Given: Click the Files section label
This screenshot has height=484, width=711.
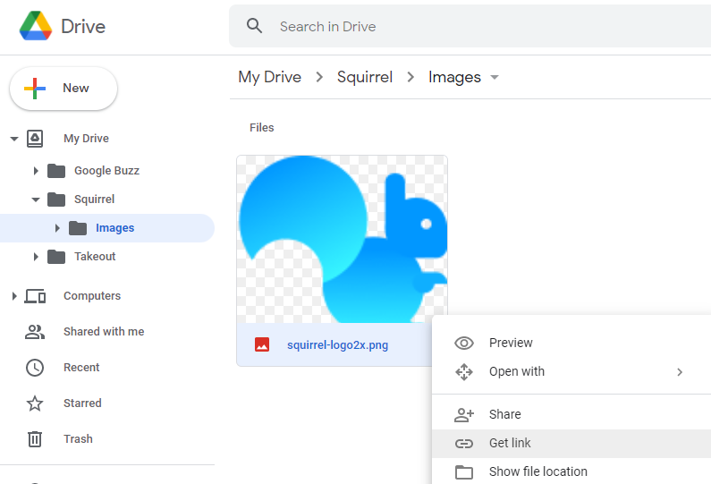Looking at the screenshot, I should tap(262, 127).
